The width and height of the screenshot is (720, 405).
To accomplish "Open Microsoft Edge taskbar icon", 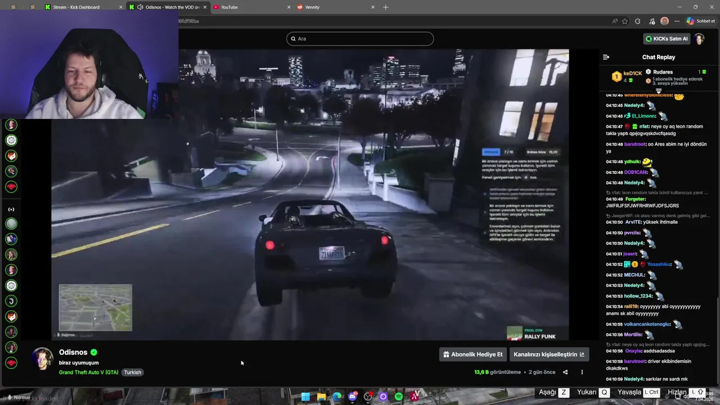I will [337, 397].
